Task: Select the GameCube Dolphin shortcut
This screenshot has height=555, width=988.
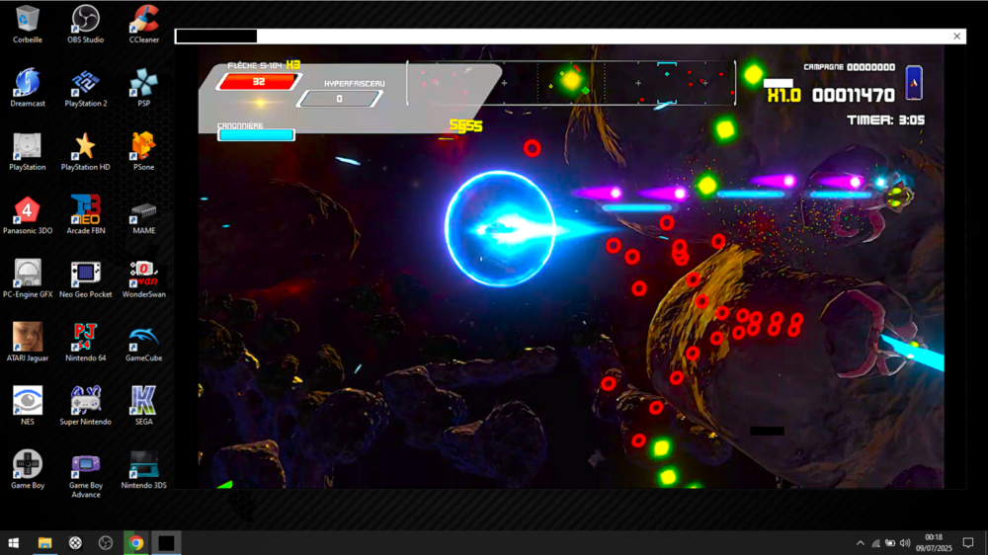Action: [x=144, y=338]
